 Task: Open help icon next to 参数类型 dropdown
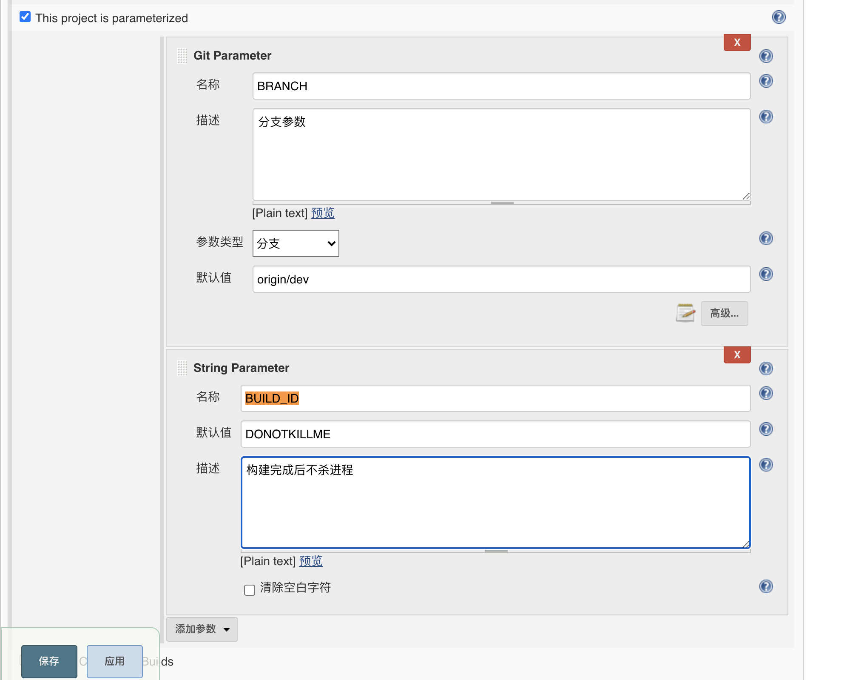(x=765, y=238)
